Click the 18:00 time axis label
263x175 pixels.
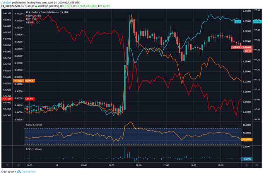[x=220, y=165]
